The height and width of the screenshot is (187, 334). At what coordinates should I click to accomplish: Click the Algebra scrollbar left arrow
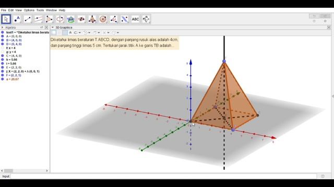click(2, 171)
